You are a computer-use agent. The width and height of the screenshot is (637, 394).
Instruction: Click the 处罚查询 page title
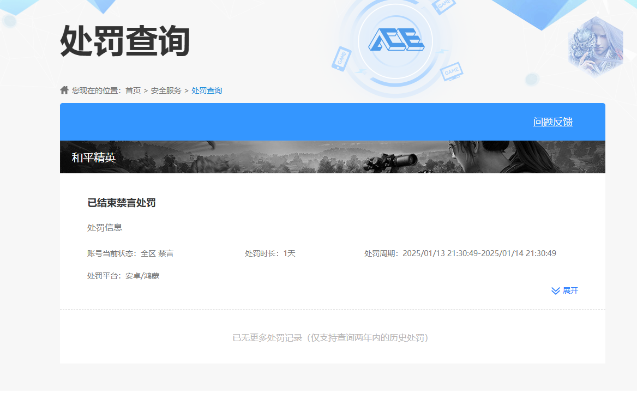125,41
